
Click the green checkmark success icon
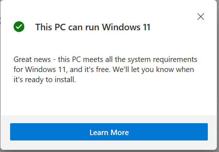(x=19, y=27)
